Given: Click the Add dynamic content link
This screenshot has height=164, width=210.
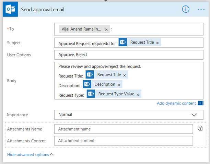Looking at the screenshot, I should [x=176, y=103].
